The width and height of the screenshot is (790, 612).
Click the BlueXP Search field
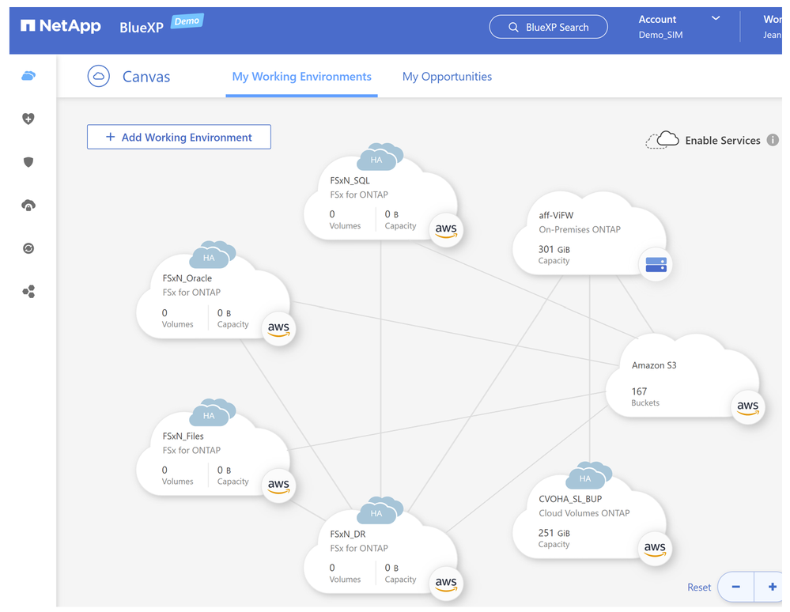(x=548, y=27)
